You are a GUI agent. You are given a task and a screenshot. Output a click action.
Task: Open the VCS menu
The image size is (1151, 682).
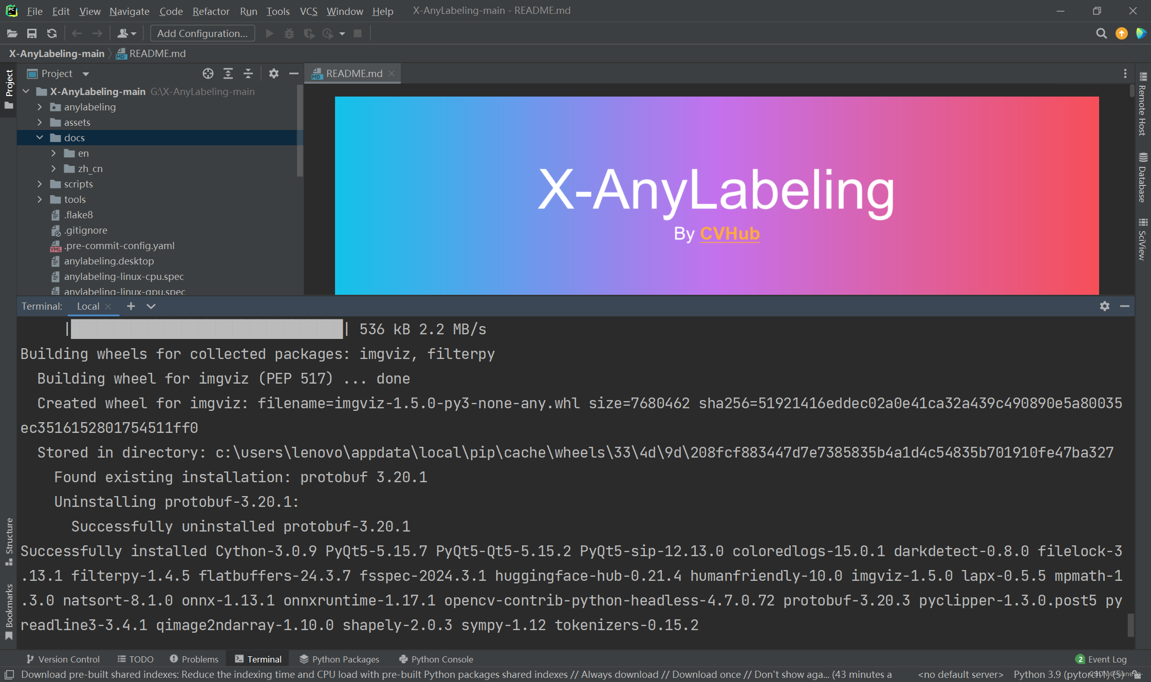pos(308,11)
